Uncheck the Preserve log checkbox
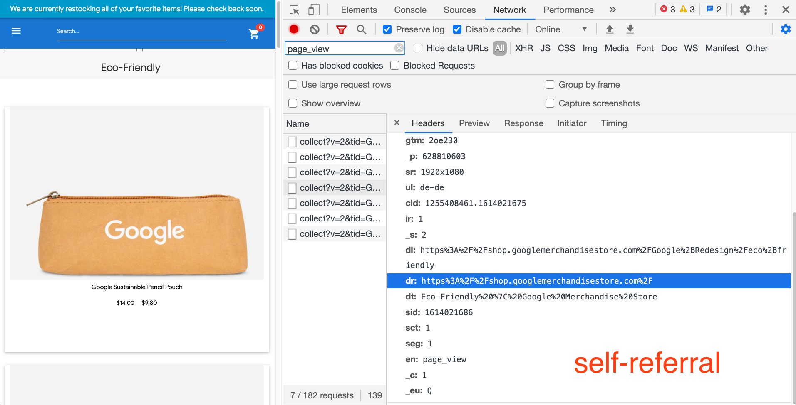Image resolution: width=796 pixels, height=405 pixels. [x=387, y=29]
